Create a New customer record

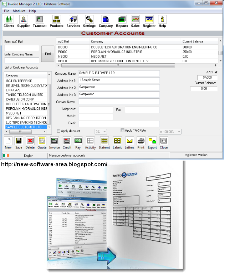[8, 141]
